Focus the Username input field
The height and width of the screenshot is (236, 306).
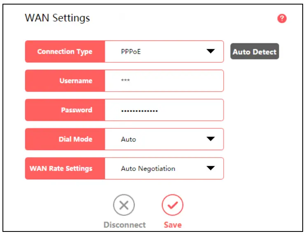(x=164, y=80)
